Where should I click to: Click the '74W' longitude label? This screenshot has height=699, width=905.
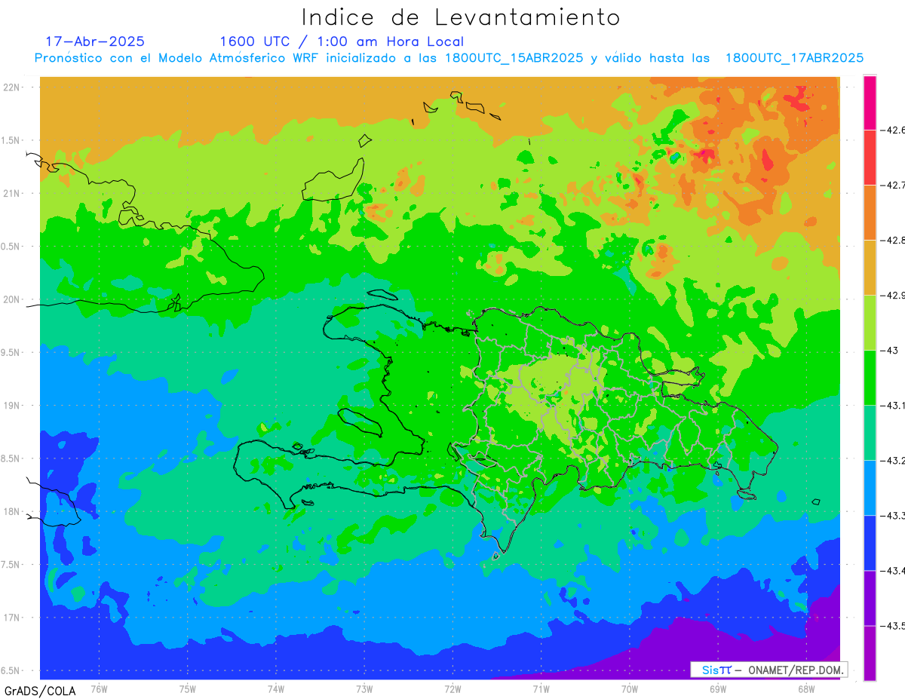[276, 688]
